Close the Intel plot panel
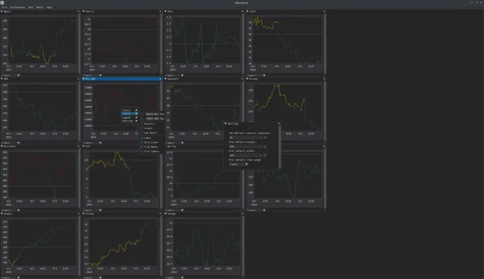Viewport: 484px width, 279px height. point(324,11)
